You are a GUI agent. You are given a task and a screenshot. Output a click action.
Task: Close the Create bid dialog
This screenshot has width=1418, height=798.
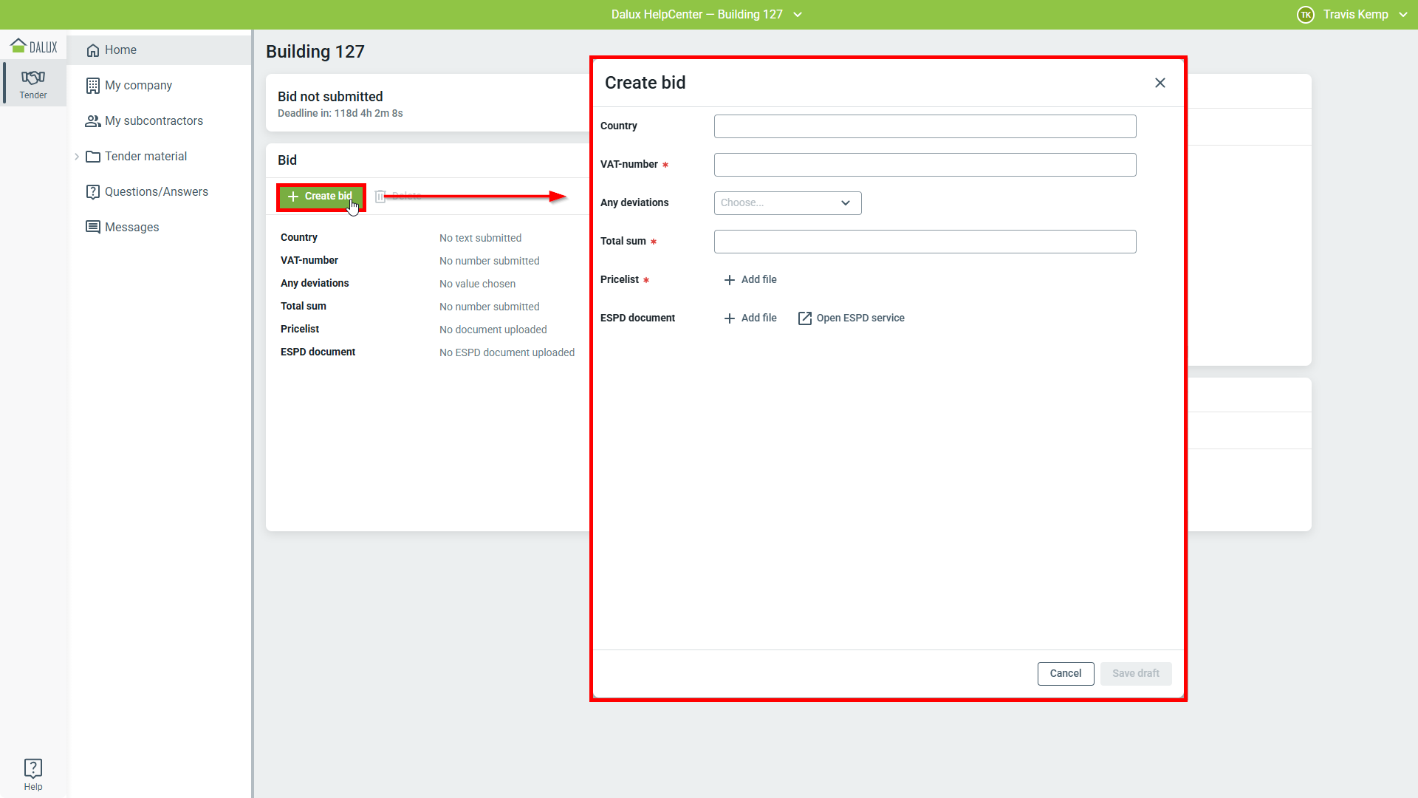click(1160, 83)
